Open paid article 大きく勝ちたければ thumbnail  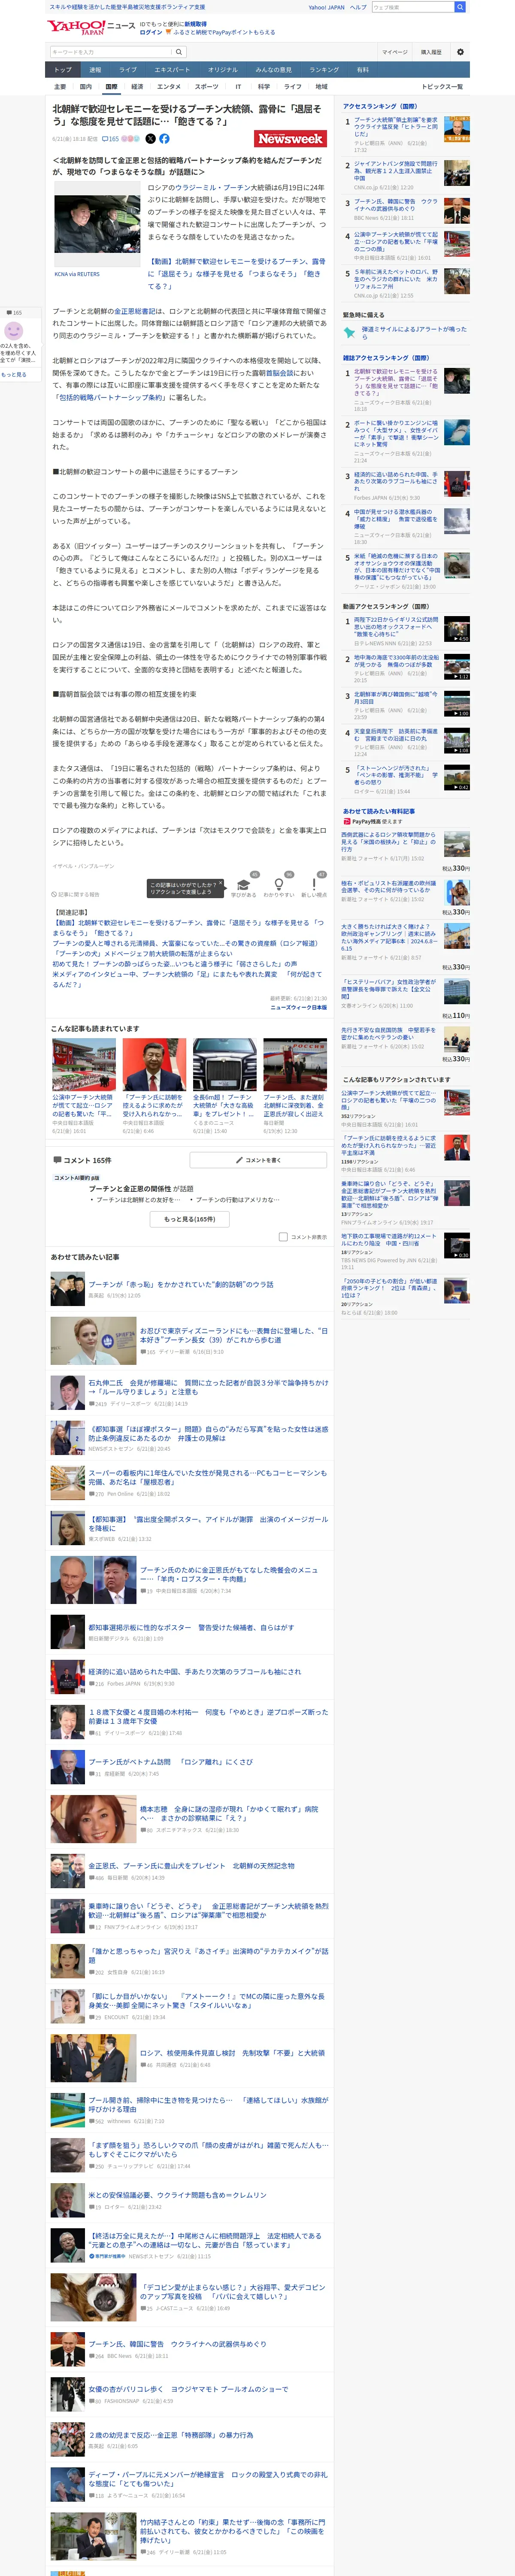click(x=456, y=937)
